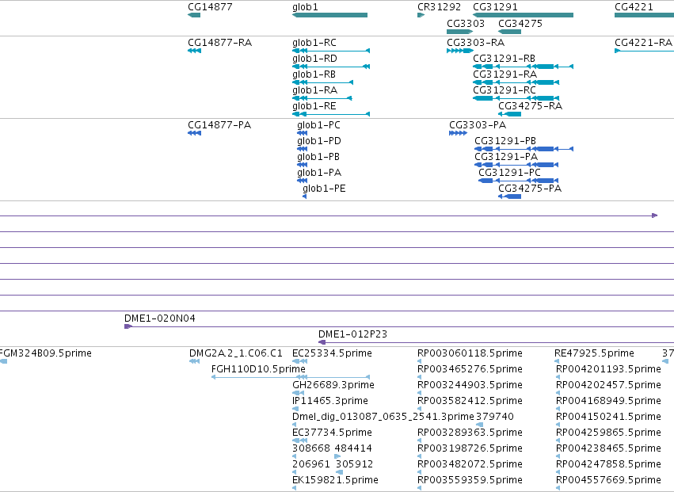The image size is (674, 492).
Task: Select EST RP003482072.5prime
Action: coord(420,472)
